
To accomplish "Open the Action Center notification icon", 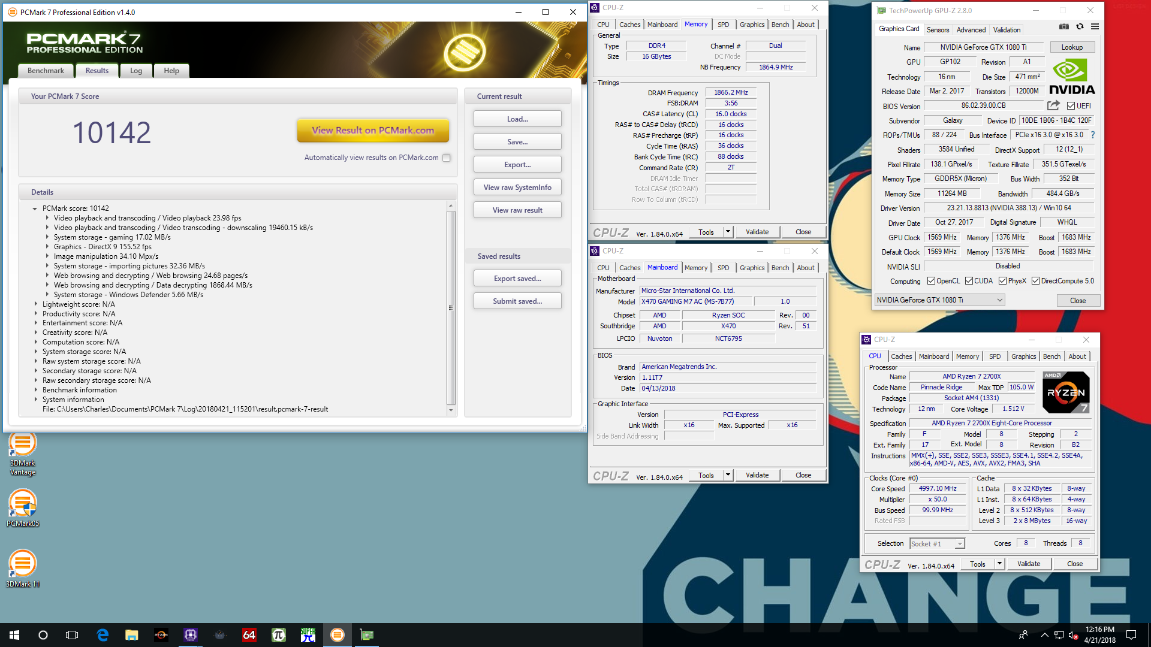I will (x=1131, y=635).
